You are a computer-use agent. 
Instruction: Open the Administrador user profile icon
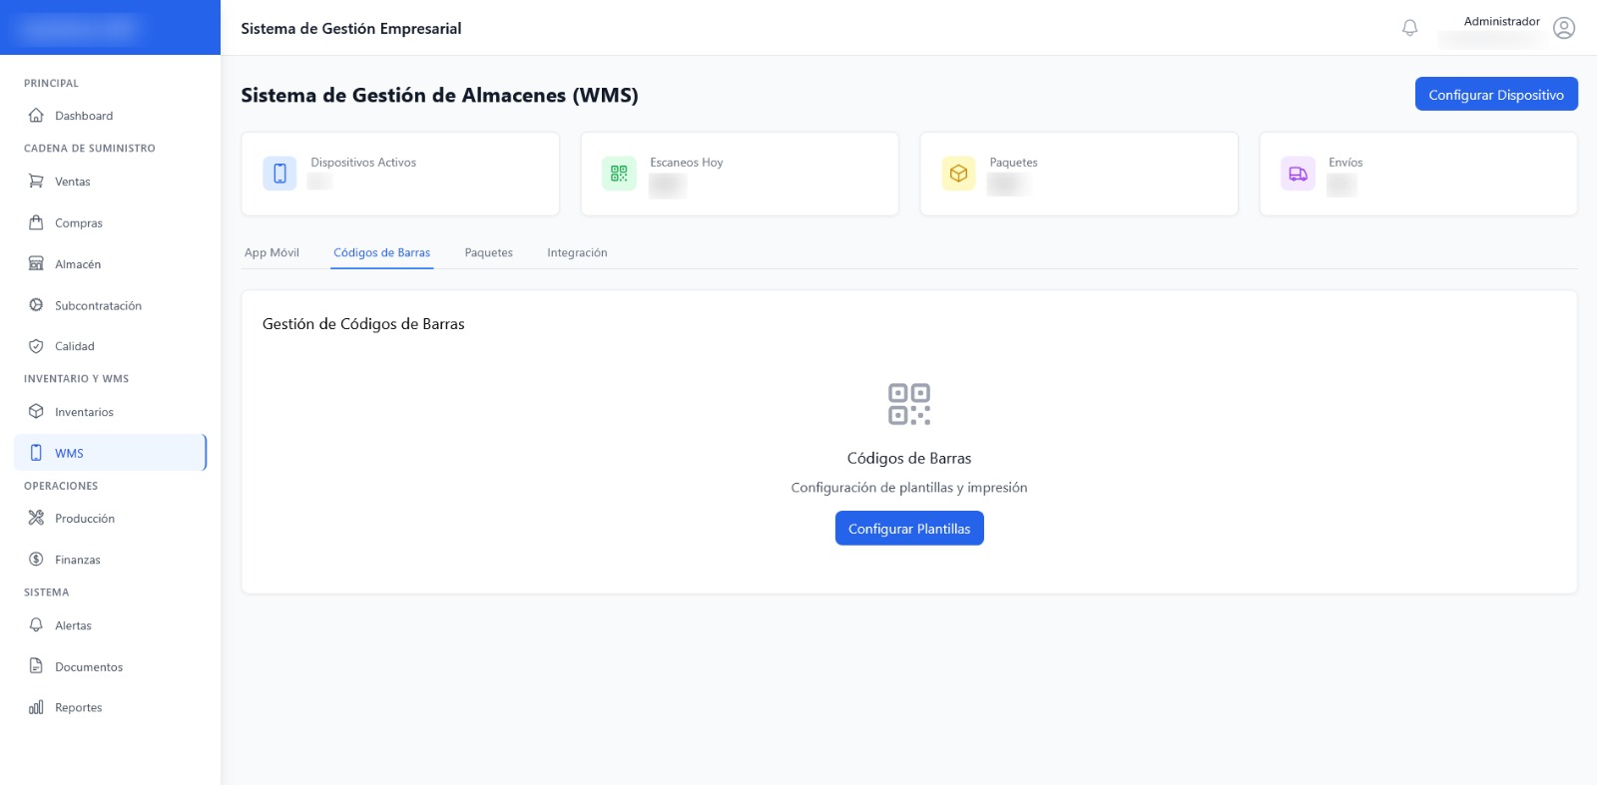click(1564, 28)
